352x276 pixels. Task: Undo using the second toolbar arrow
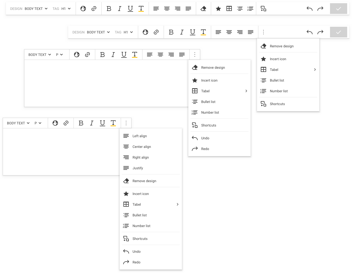[310, 32]
